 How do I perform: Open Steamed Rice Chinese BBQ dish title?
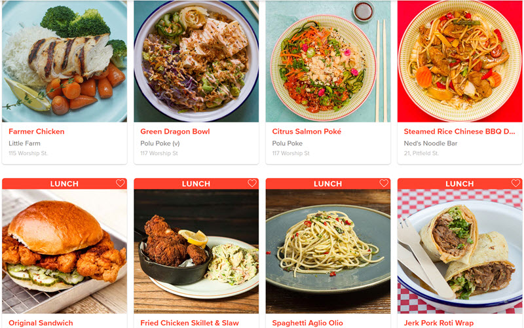pyautogui.click(x=459, y=132)
